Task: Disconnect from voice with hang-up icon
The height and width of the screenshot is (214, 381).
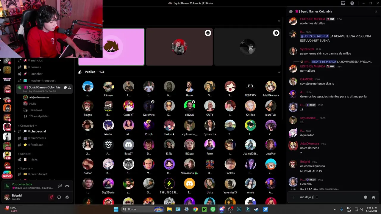Action: [x=67, y=186]
